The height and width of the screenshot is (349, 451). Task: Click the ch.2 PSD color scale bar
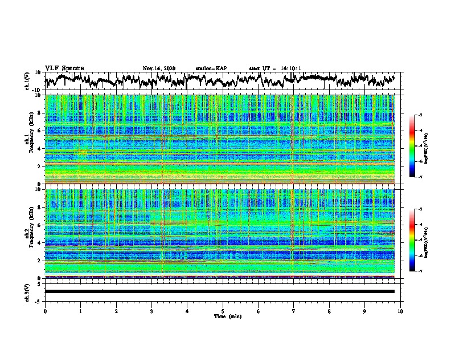point(412,240)
